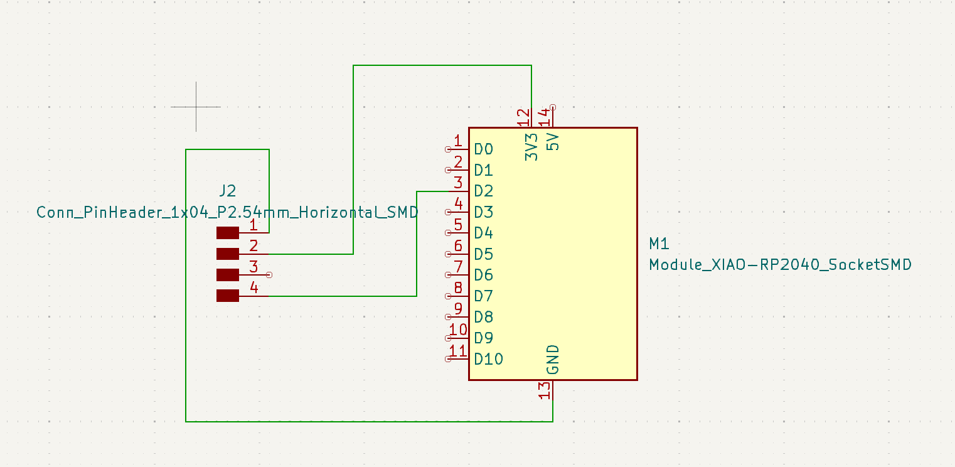Select the J2 reference label
This screenshot has height=467, width=955.
tap(227, 191)
